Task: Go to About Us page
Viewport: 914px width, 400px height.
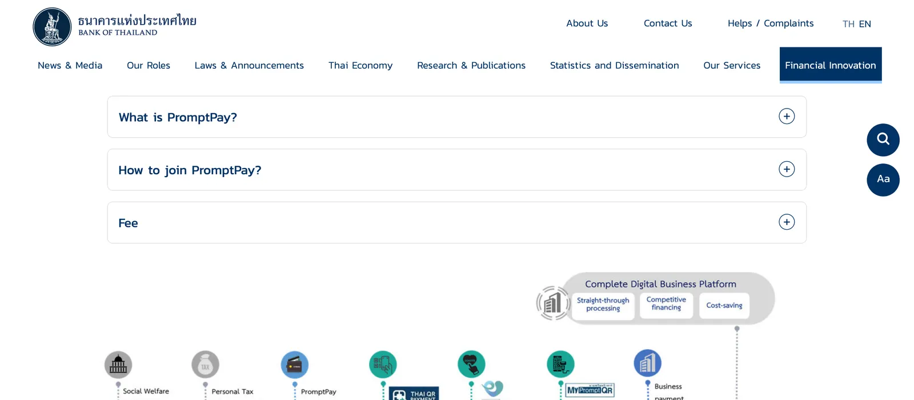Action: pyautogui.click(x=587, y=23)
